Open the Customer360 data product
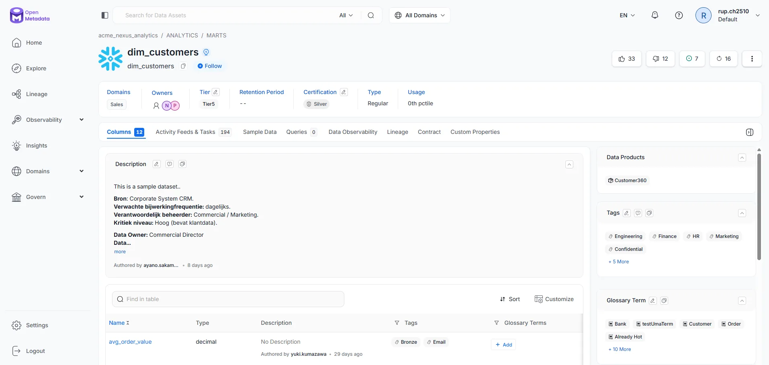Screen dimensions: 769x365 (627, 180)
